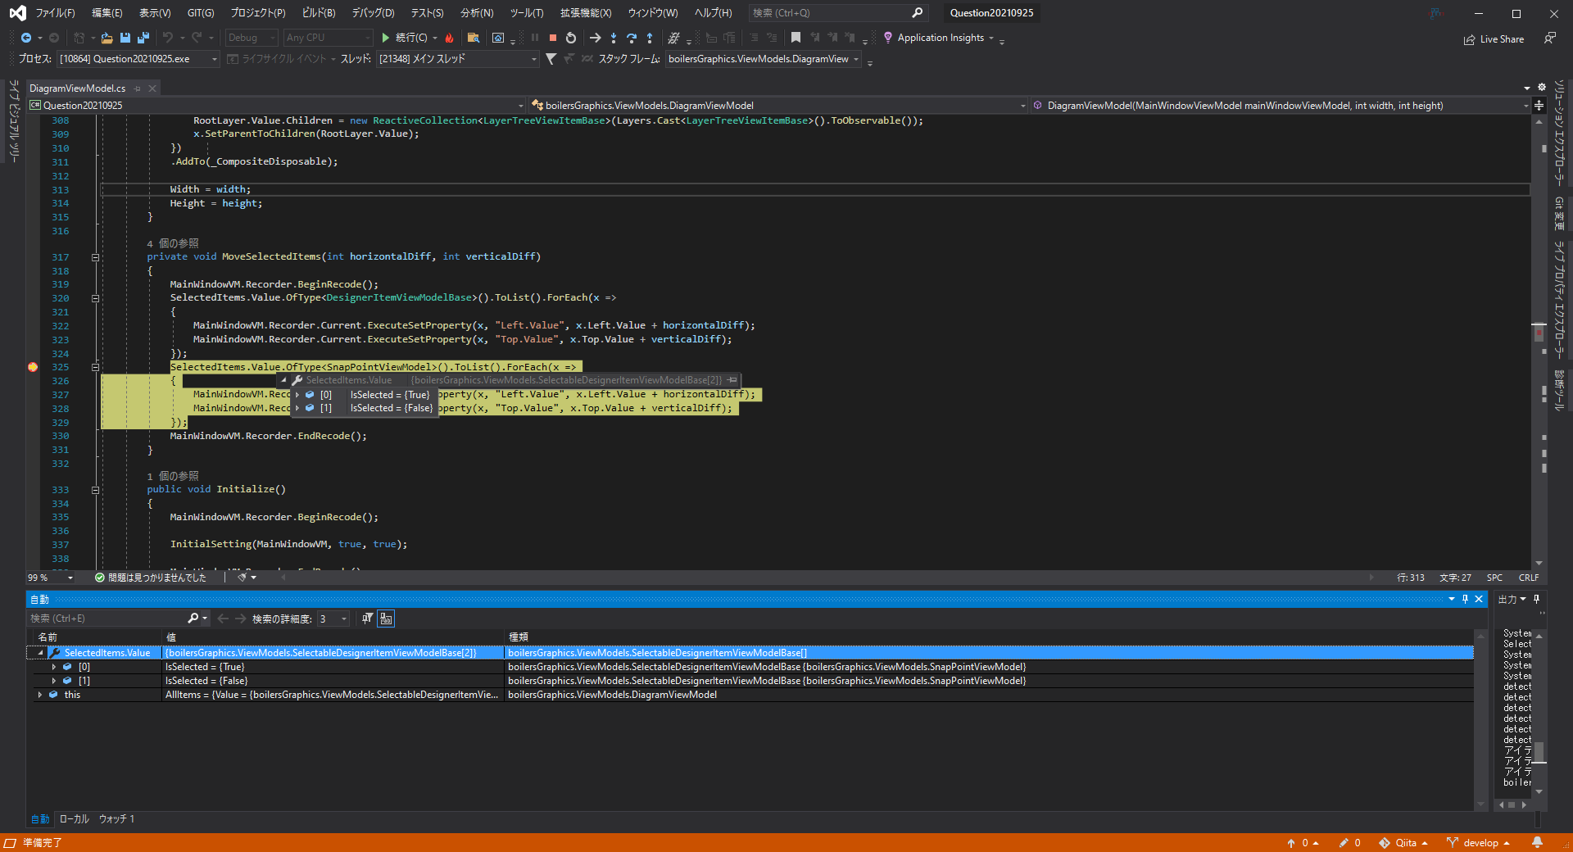This screenshot has height=852, width=1573.
Task: Toggle the pin icon in Autos toolbar
Action: [367, 619]
